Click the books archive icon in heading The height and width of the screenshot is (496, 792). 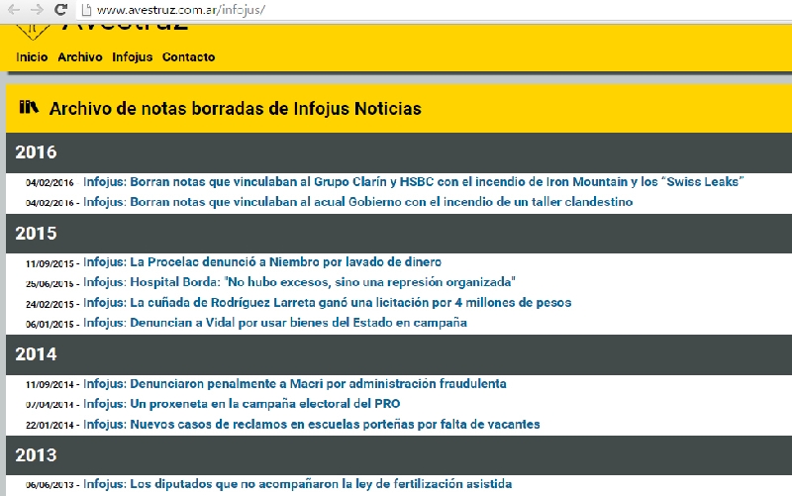coord(29,107)
